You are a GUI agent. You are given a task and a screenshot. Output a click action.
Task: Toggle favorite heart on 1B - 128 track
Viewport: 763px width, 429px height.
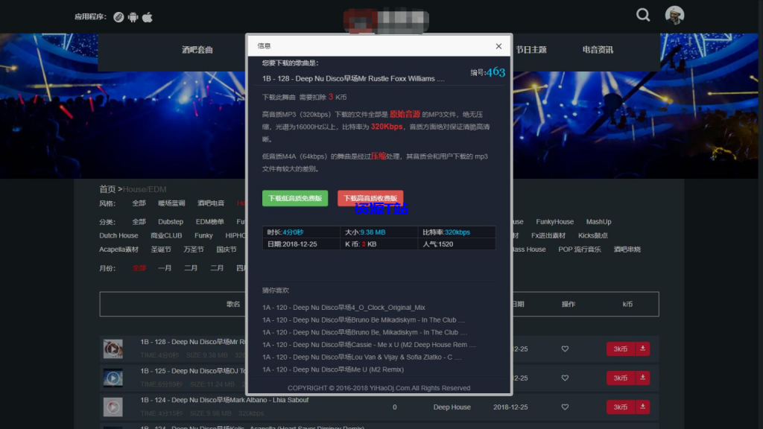[x=564, y=348]
